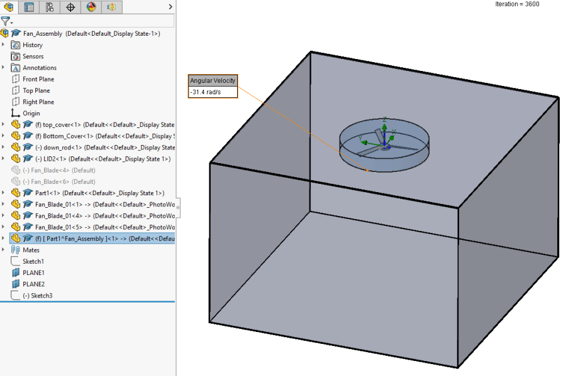Expand the manager tabs chevron arrow
Image resolution: width=566 pixels, height=376 pixels.
pyautogui.click(x=170, y=7)
